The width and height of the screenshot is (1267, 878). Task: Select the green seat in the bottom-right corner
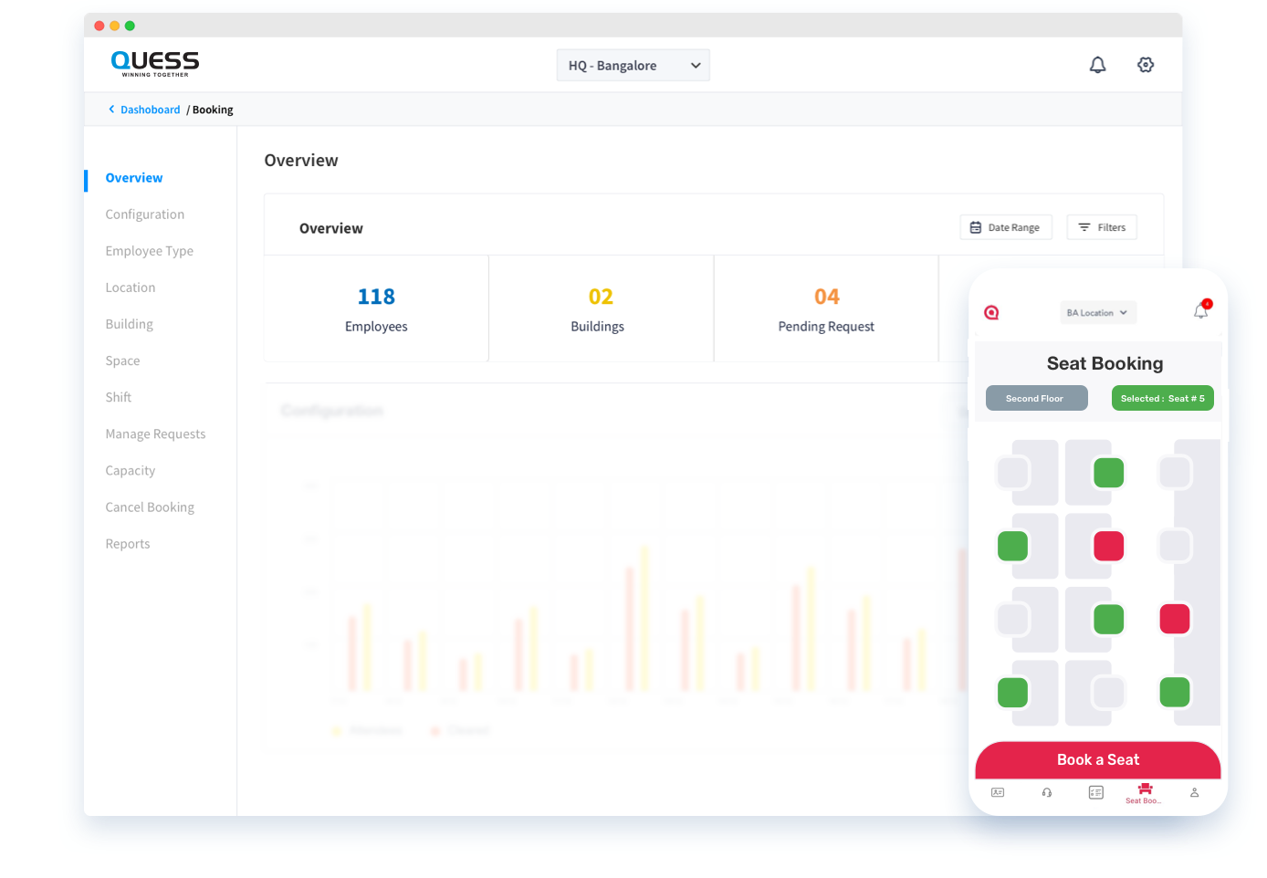tap(1175, 693)
